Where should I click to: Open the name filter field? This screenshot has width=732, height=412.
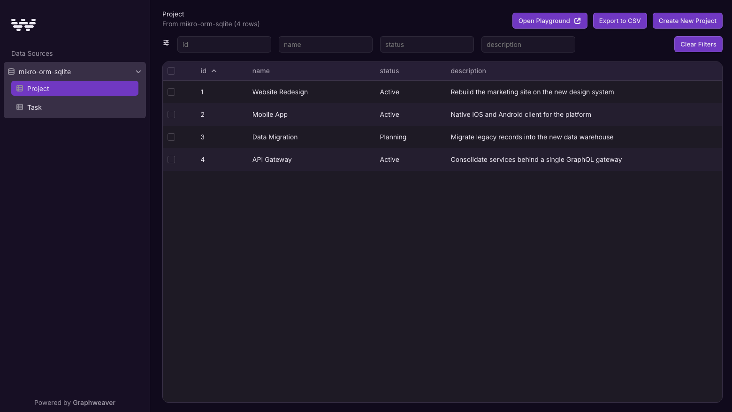(326, 45)
